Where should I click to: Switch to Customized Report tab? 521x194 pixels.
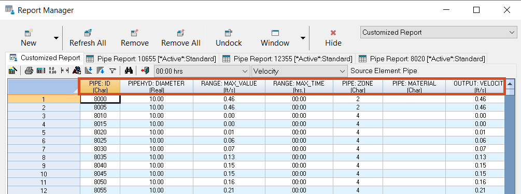click(x=45, y=58)
